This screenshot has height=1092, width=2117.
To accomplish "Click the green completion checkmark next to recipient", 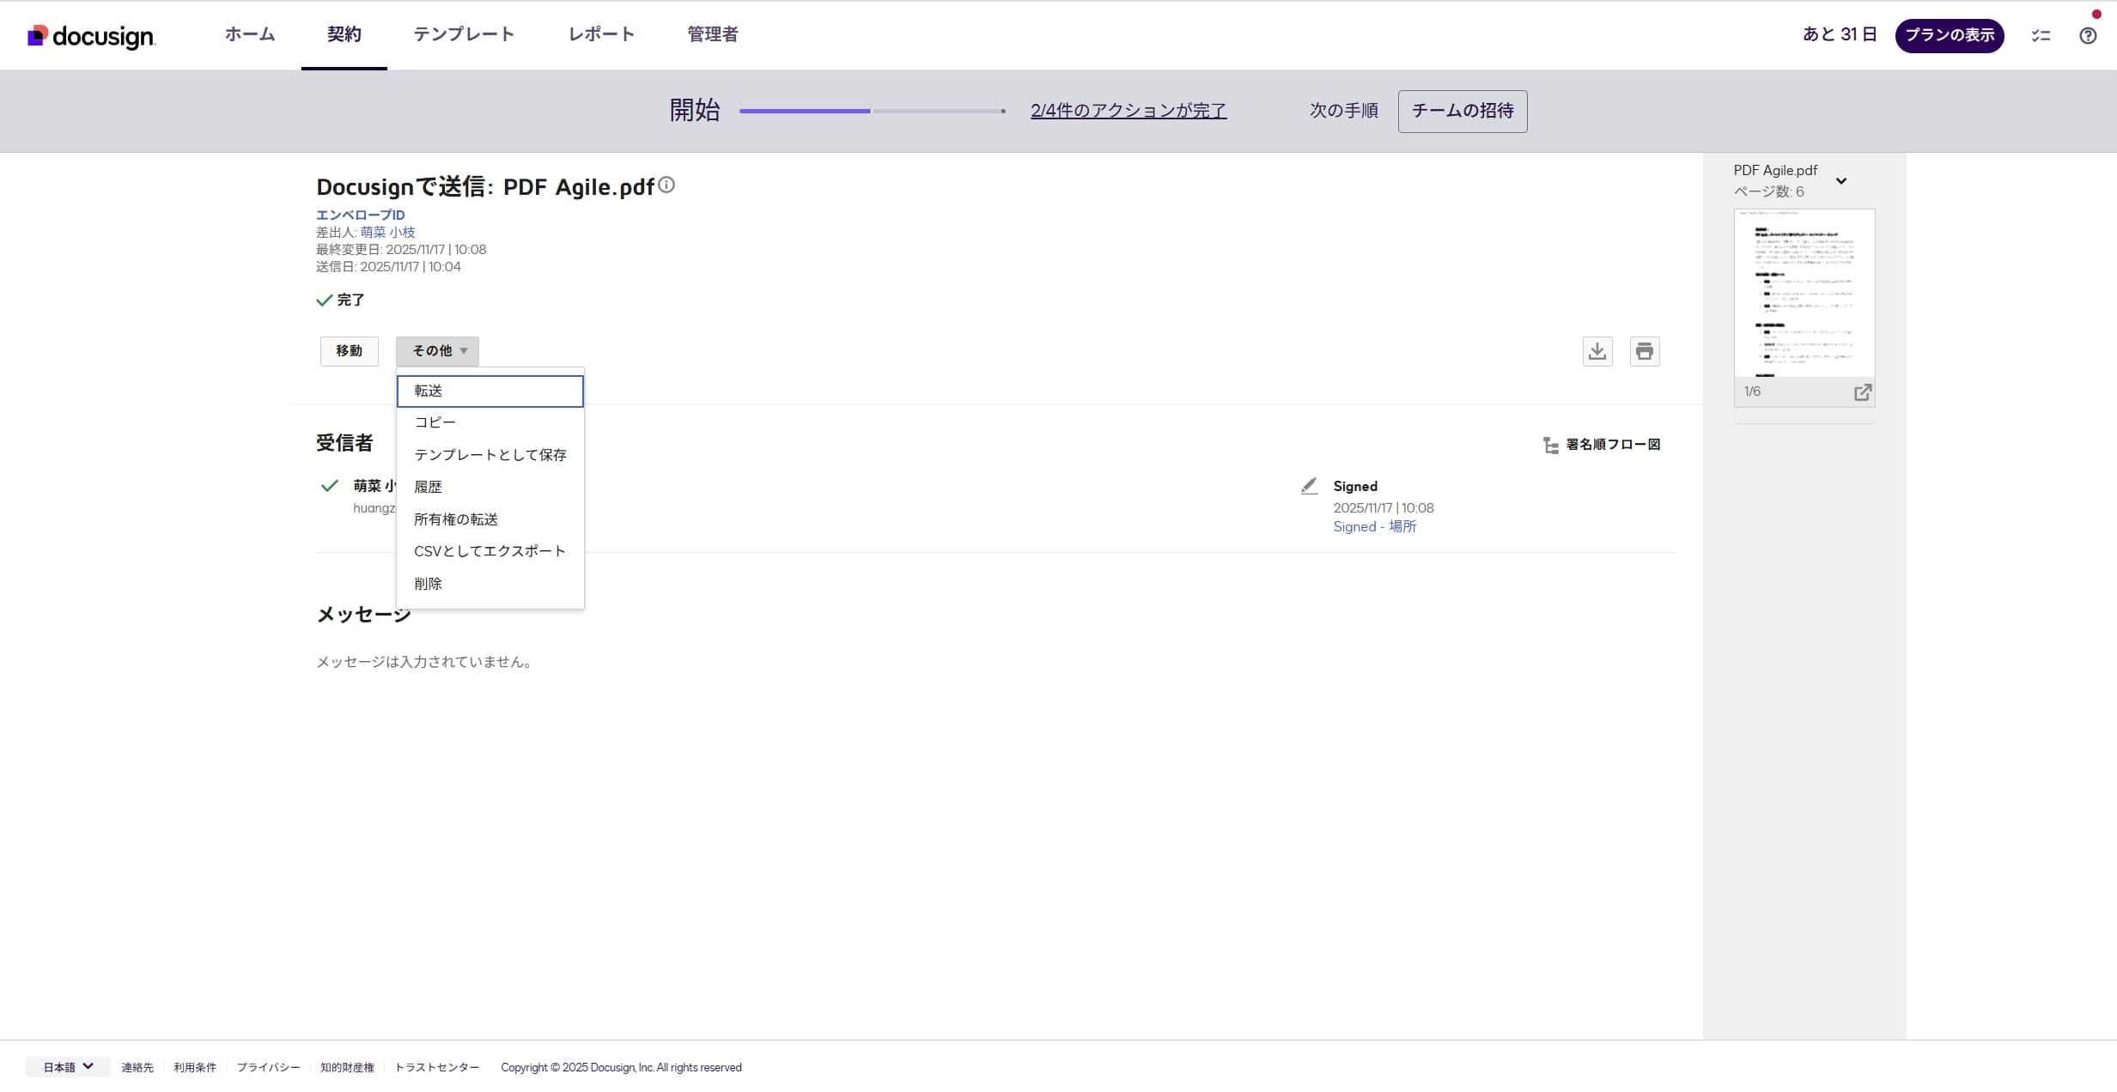I will (328, 486).
